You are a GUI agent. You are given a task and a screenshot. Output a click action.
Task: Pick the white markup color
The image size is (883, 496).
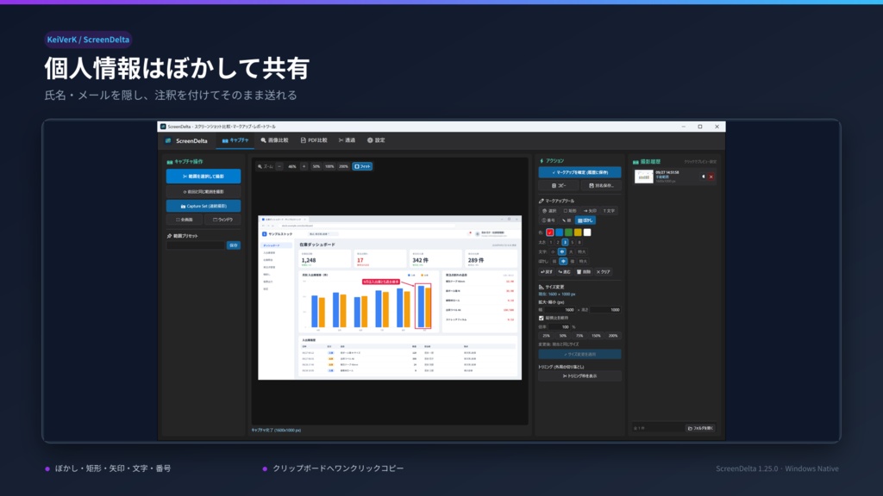[587, 232]
